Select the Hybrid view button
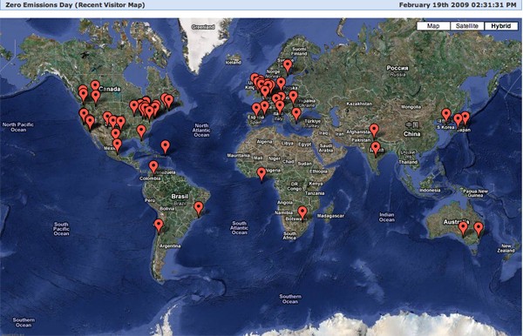The image size is (523, 336). 500,26
